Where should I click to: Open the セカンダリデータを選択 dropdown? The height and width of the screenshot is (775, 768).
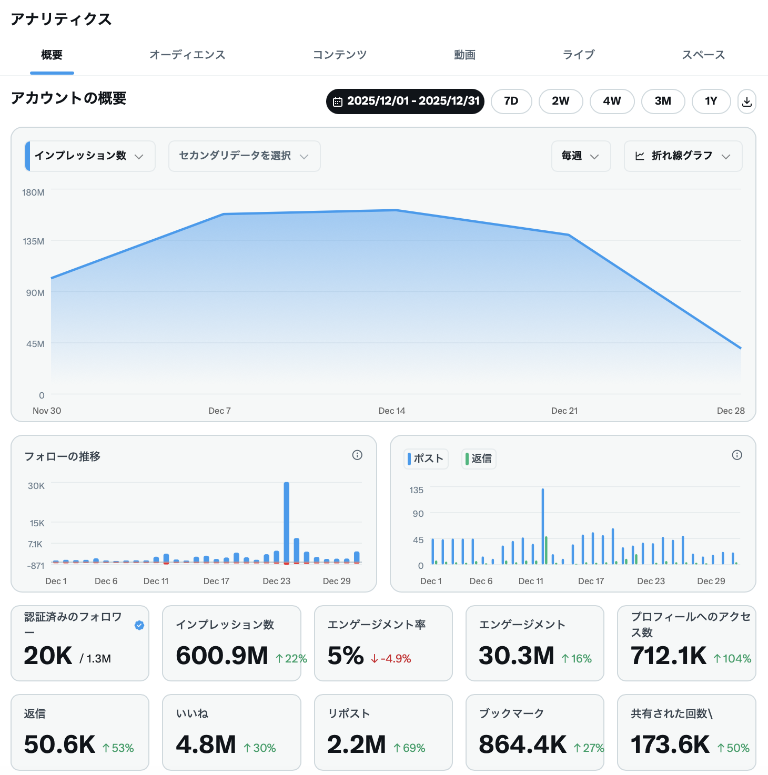click(x=244, y=156)
